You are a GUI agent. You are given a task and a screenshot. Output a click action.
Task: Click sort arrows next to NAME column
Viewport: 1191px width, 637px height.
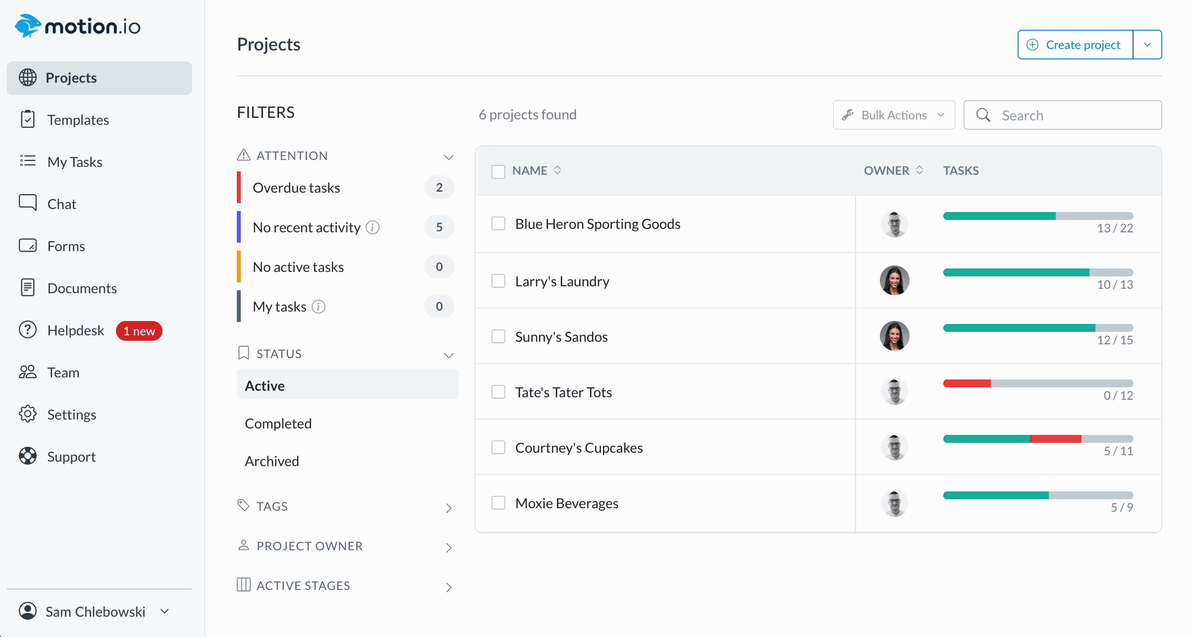(x=557, y=170)
